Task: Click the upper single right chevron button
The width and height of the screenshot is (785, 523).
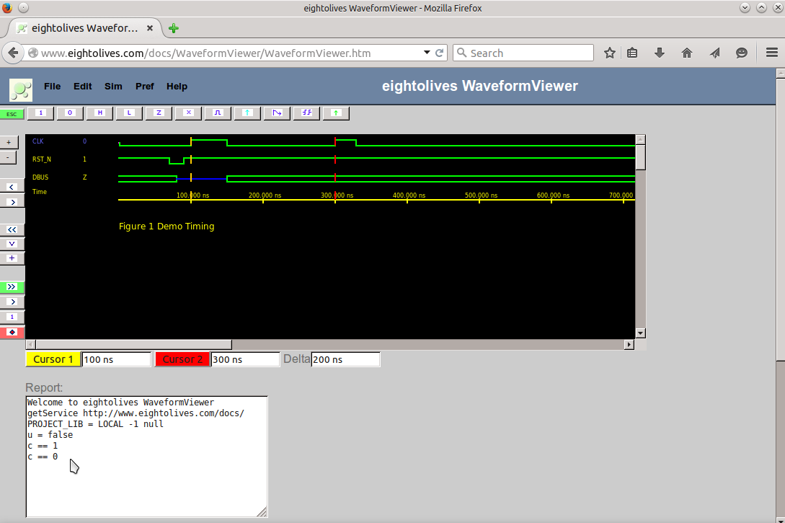Action: [12, 202]
